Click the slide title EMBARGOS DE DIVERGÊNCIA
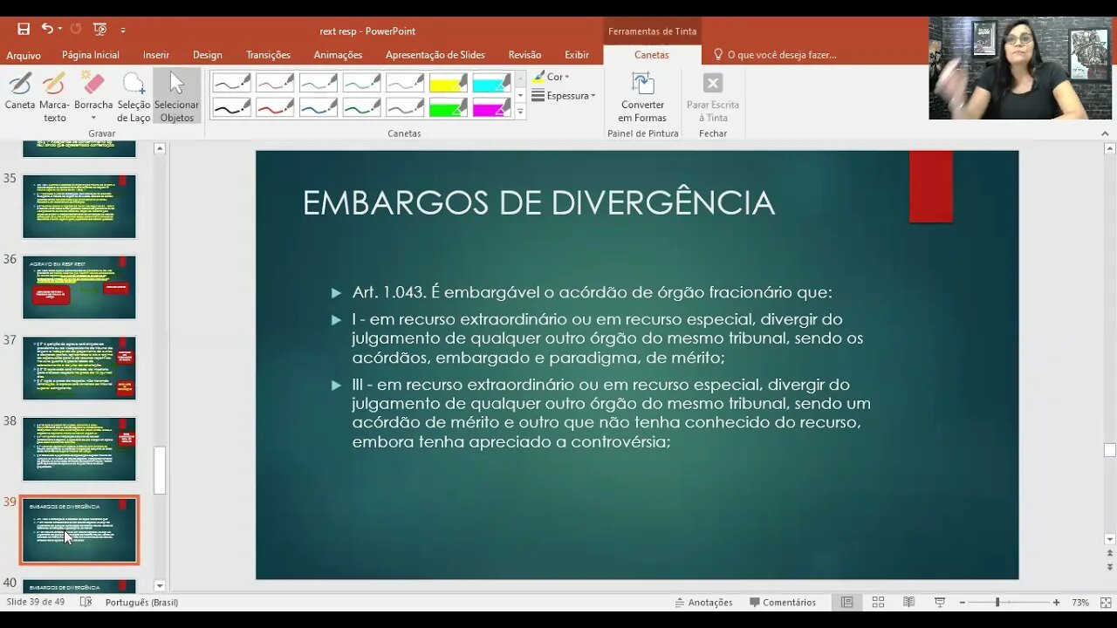Screen dimensions: 1117x628 [x=538, y=203]
